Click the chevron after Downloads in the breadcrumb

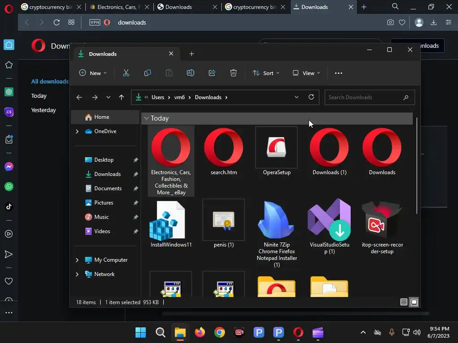point(226,97)
